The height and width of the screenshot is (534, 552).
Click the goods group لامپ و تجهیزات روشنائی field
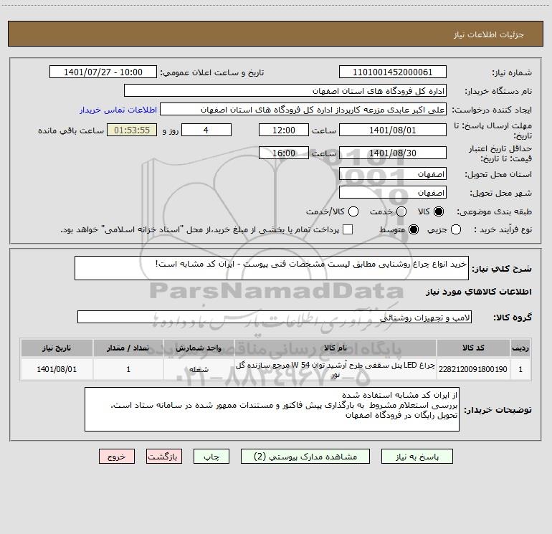point(275,317)
